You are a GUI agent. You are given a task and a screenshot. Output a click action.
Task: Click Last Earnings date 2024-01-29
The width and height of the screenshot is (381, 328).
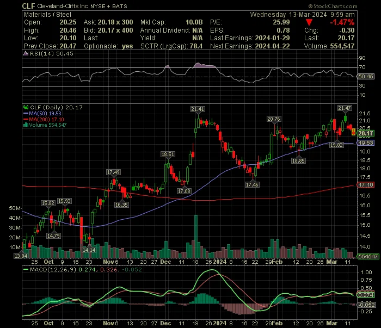coord(272,38)
